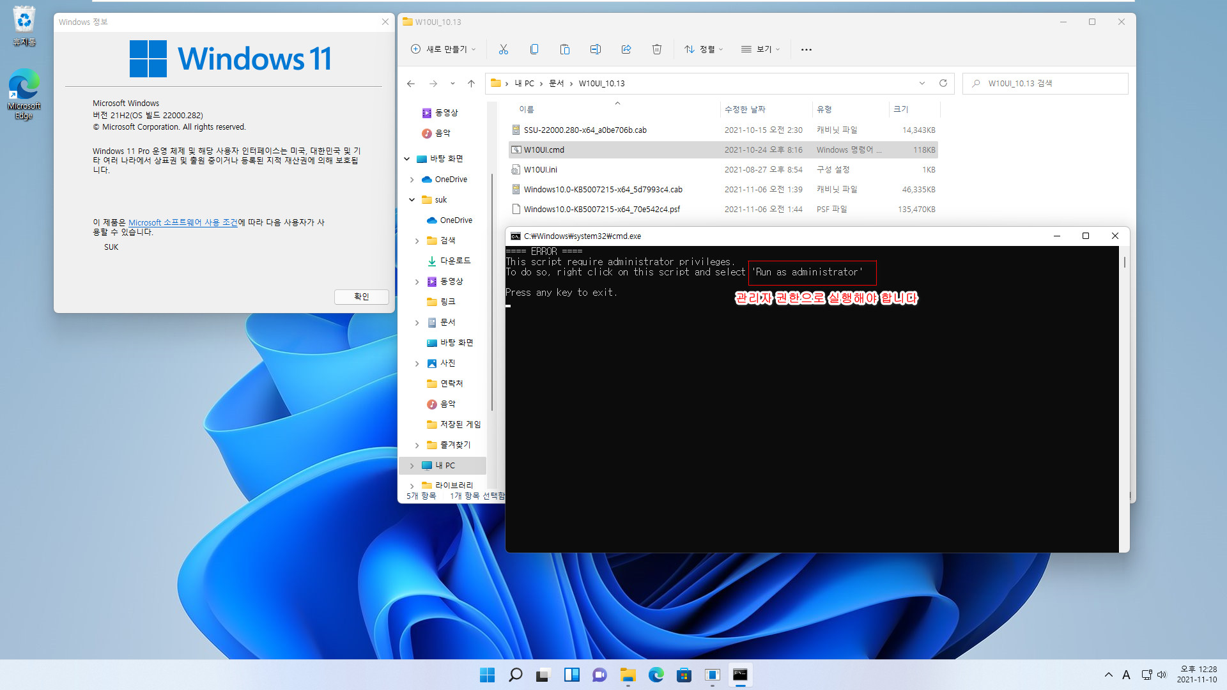This screenshot has height=690, width=1227.
Task: Open Task View on the taskbar
Action: click(x=543, y=675)
